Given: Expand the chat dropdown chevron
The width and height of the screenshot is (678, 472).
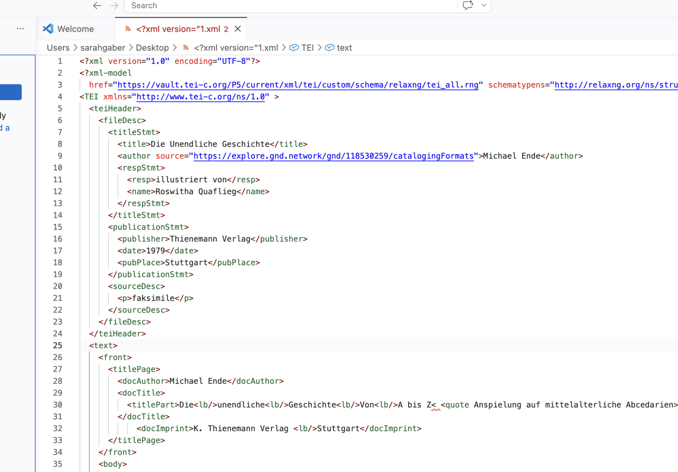Looking at the screenshot, I should (x=484, y=5).
